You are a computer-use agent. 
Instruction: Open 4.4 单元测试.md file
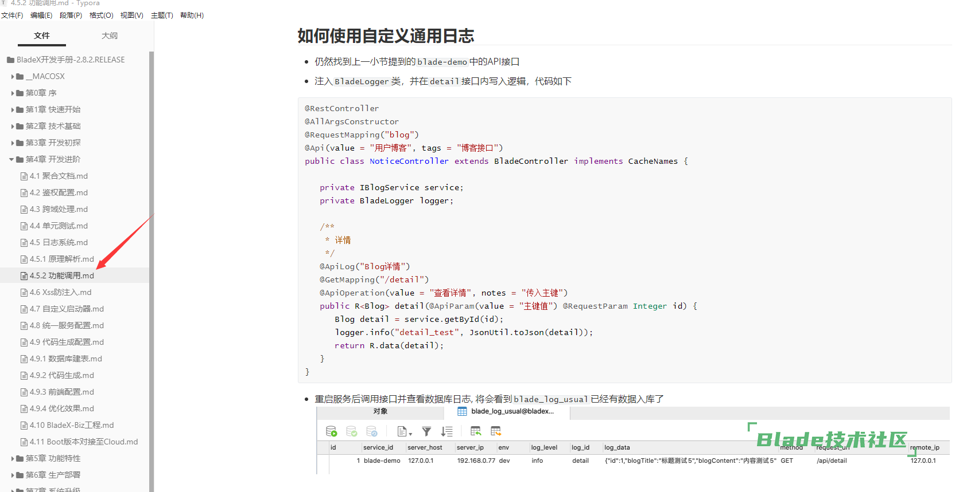pyautogui.click(x=59, y=226)
